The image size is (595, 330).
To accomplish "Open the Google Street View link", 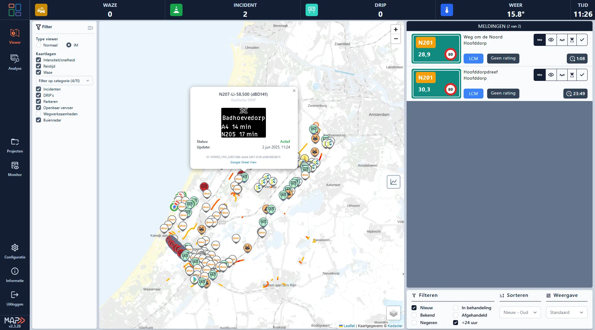I will coord(243,162).
